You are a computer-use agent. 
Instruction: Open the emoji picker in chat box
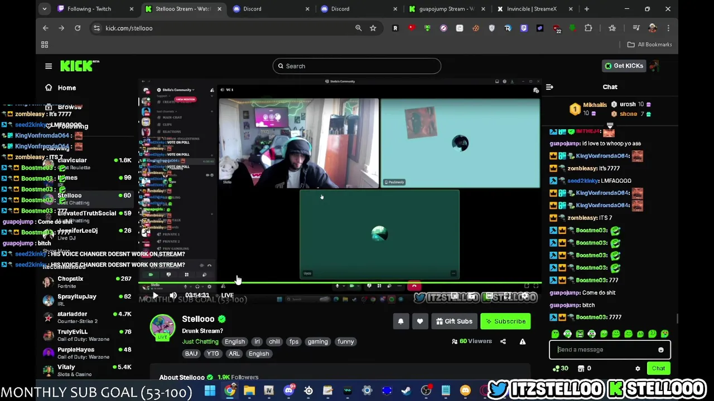pos(661,350)
